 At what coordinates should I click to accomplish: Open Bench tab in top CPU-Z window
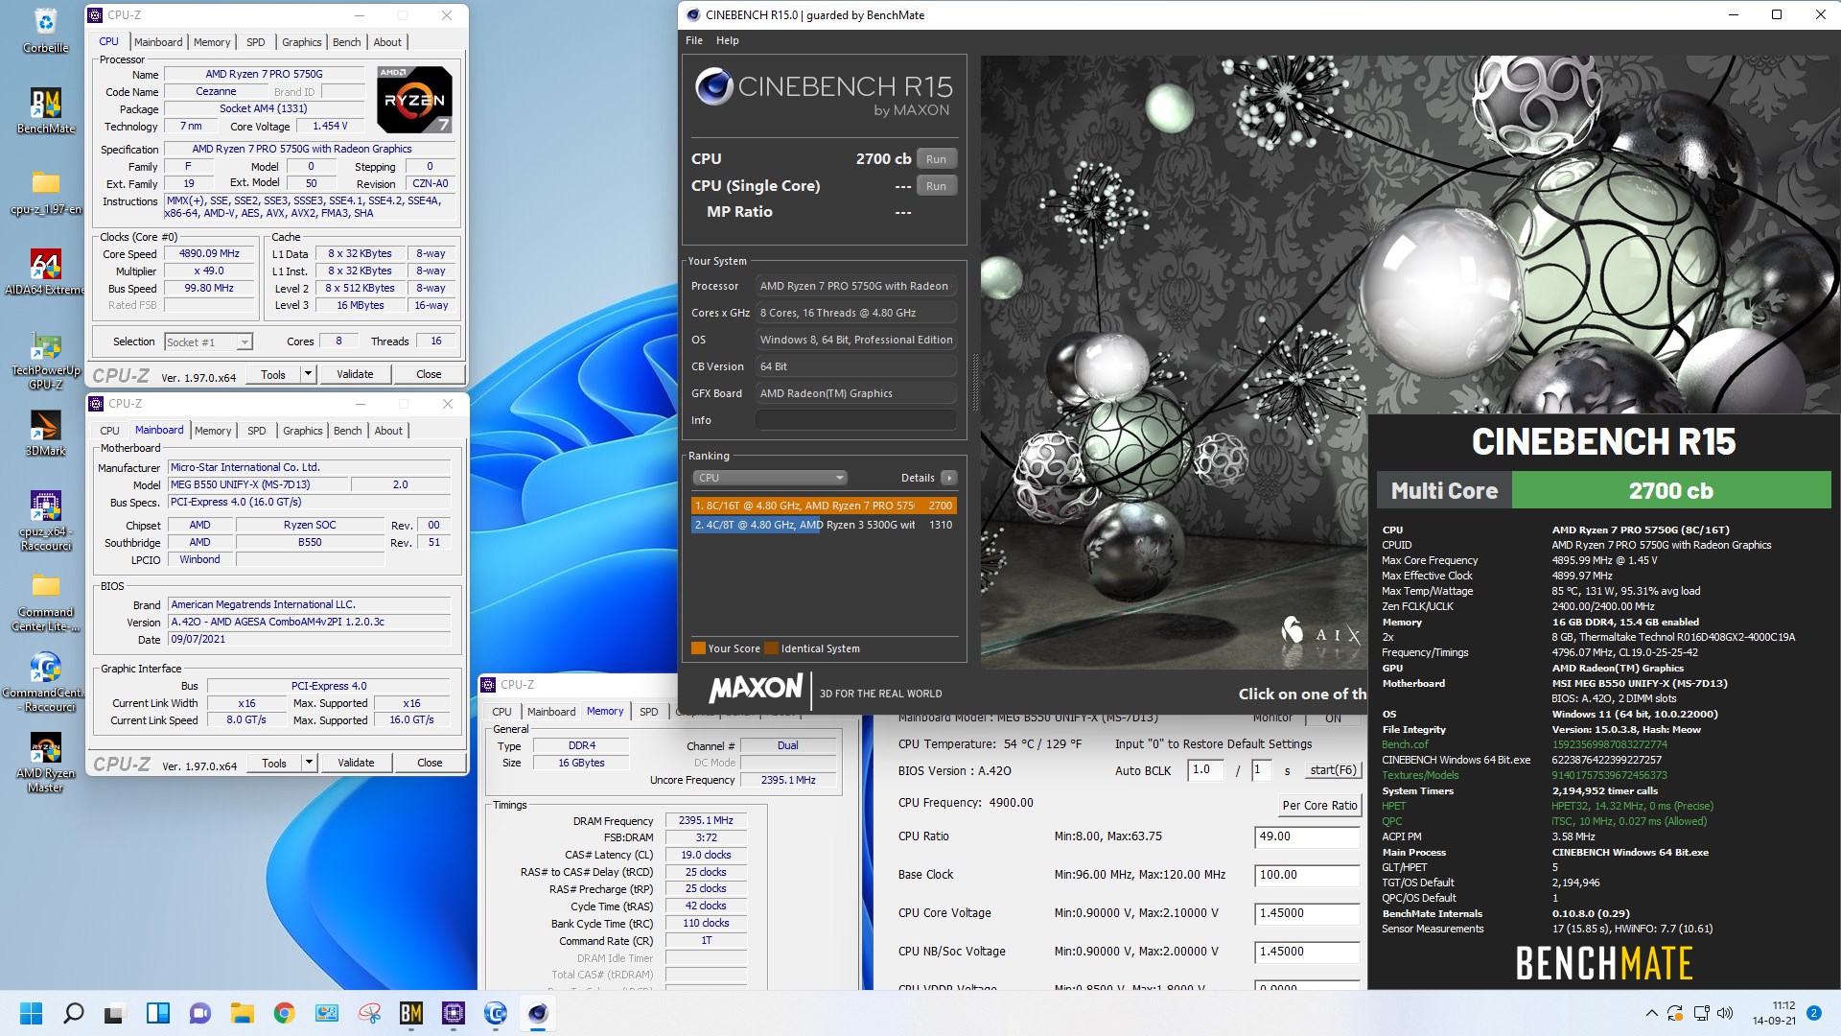346,42
